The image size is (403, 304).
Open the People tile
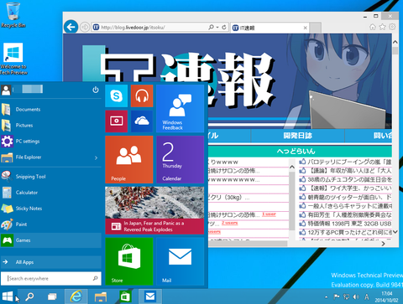(x=129, y=159)
